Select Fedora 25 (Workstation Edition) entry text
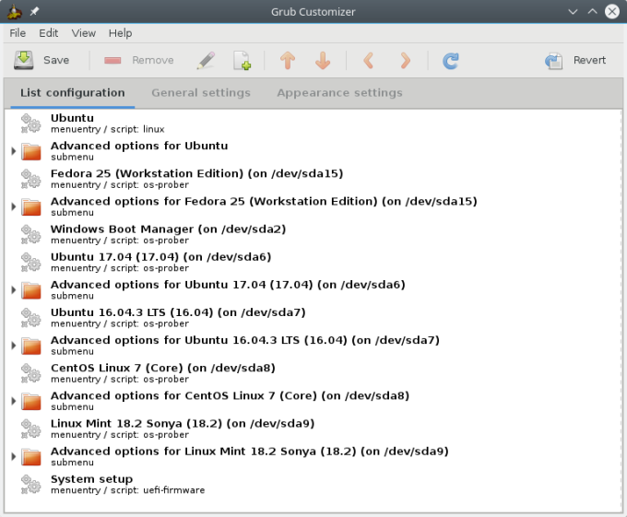Viewport: 627px width, 517px height. tap(196, 174)
